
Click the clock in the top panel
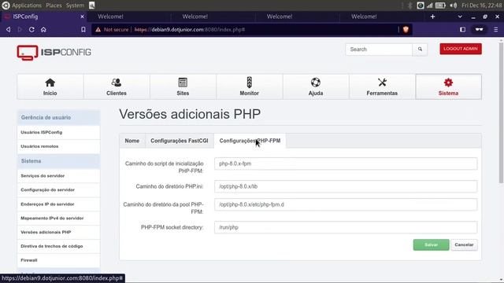[481, 6]
